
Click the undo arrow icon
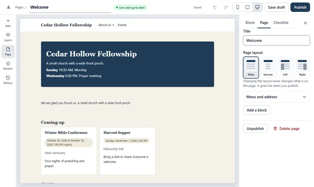point(215,8)
